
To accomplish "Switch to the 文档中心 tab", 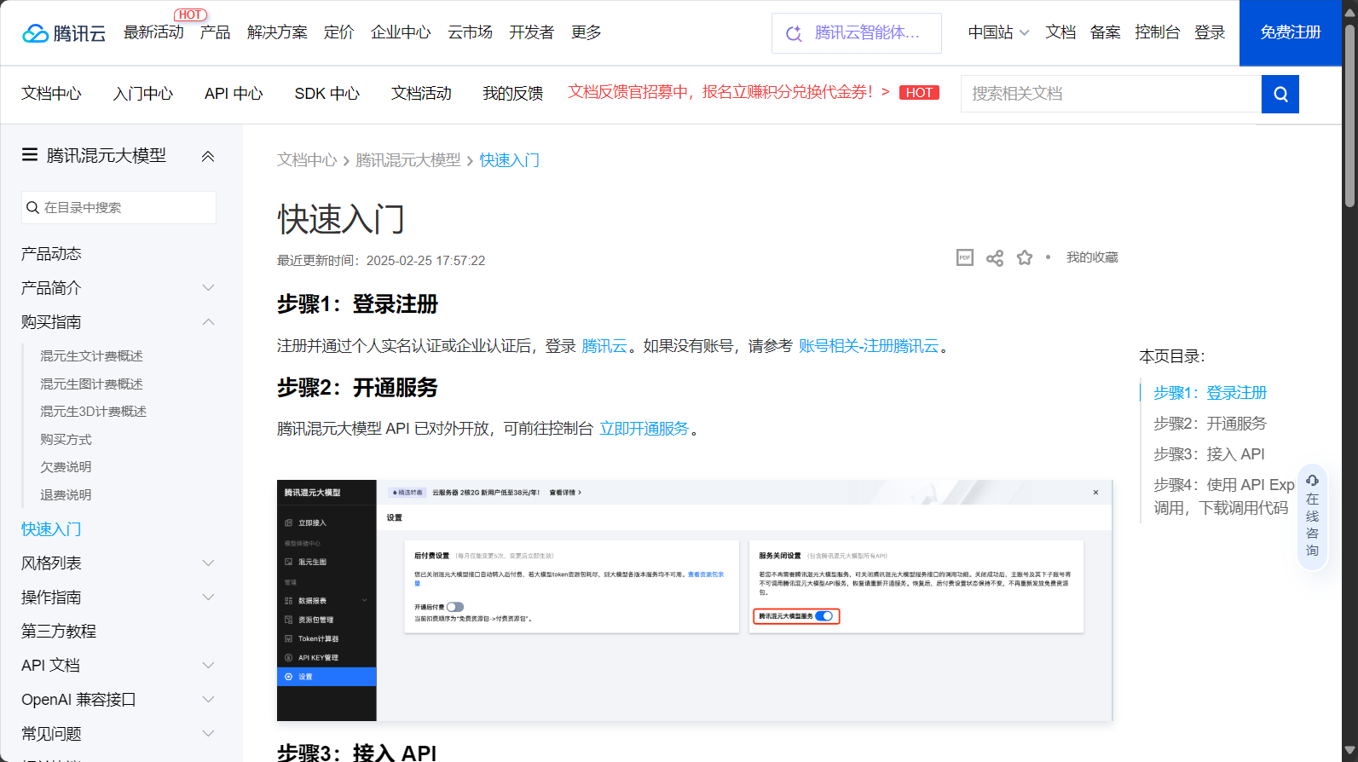I will [51, 94].
